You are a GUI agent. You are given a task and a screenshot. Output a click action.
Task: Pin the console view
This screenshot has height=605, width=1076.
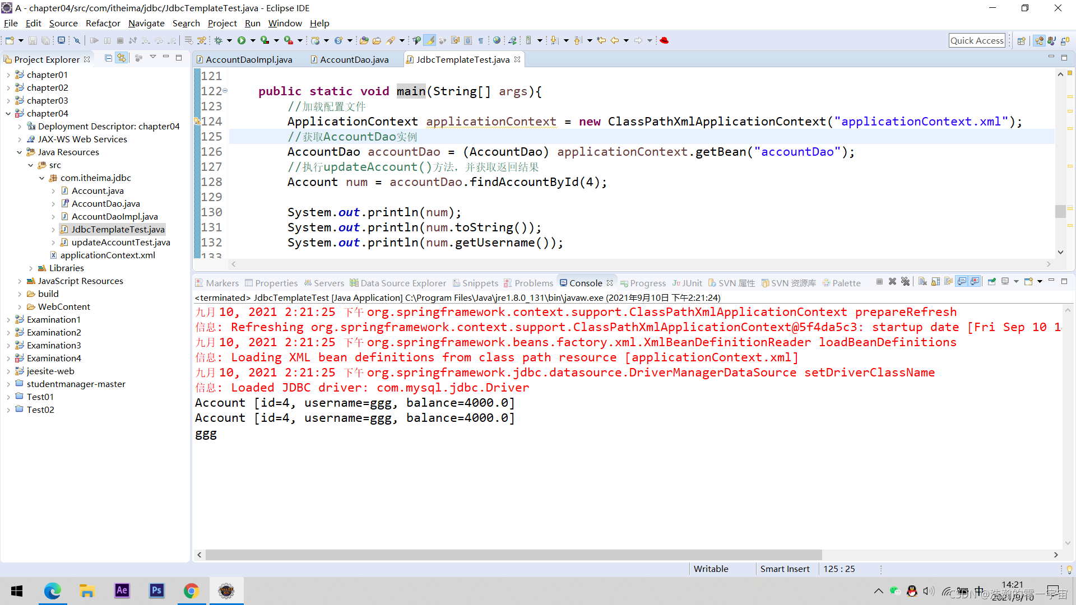click(991, 282)
